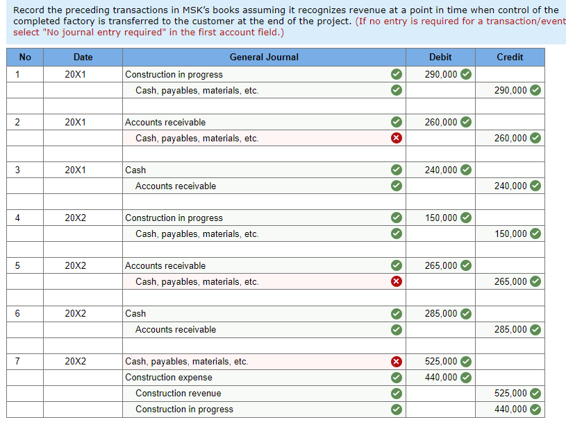Click the red X on entry 2's credit account row
Screen dimensions: 566x422
(x=397, y=138)
